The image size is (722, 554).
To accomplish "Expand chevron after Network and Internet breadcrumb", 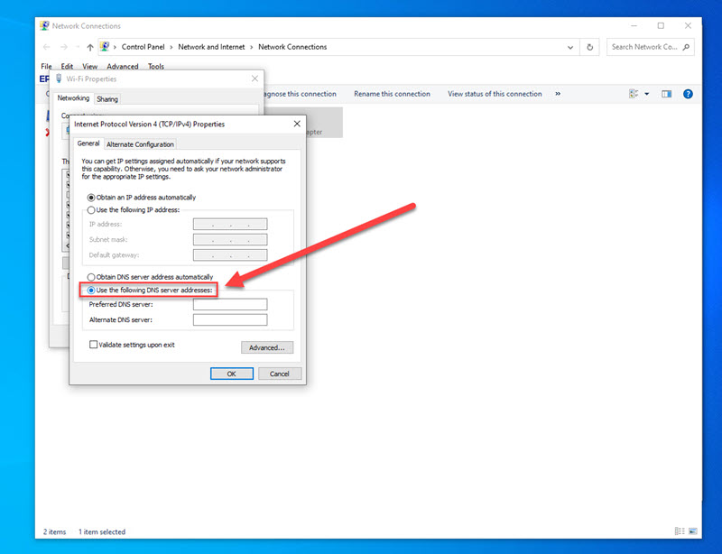I will pos(252,47).
